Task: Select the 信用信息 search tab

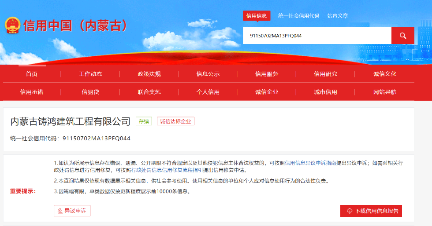Action: tap(257, 16)
